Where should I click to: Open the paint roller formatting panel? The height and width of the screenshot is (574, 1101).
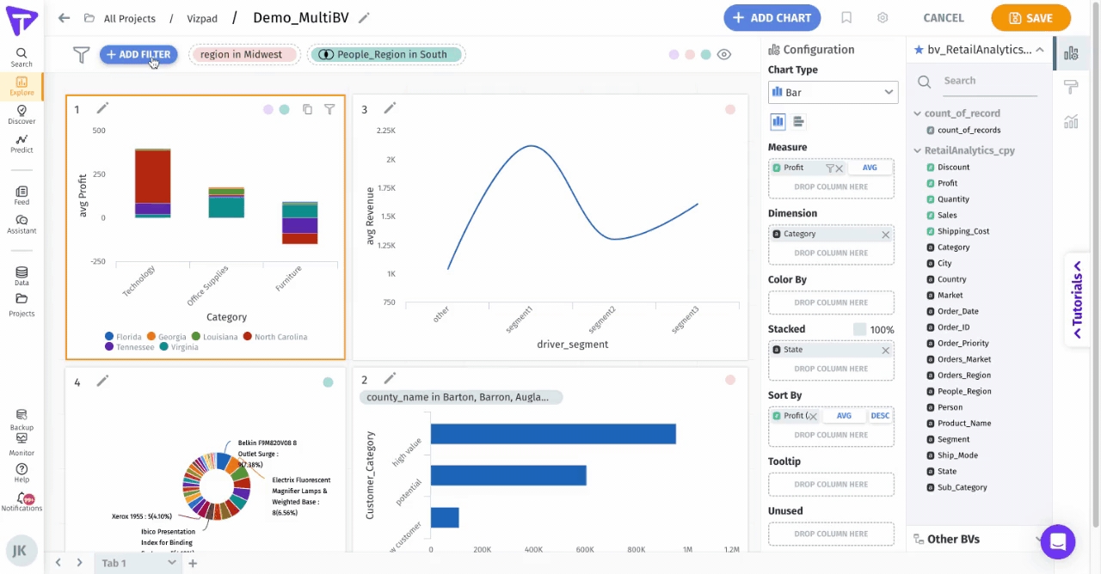coord(1071,87)
